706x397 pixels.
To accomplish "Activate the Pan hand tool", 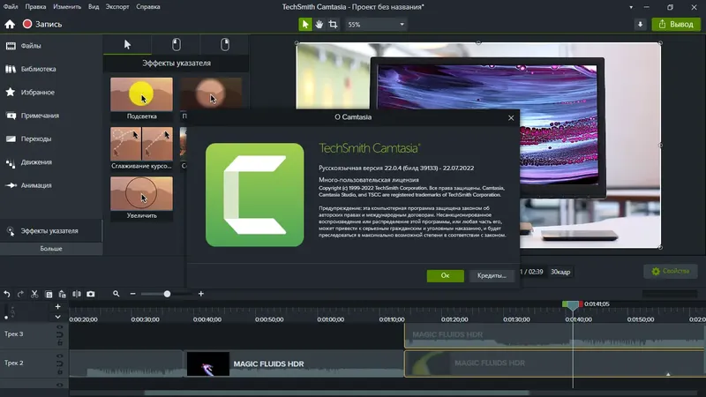I will click(319, 25).
